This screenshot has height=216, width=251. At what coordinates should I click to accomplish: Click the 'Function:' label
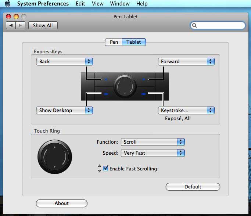(x=107, y=142)
